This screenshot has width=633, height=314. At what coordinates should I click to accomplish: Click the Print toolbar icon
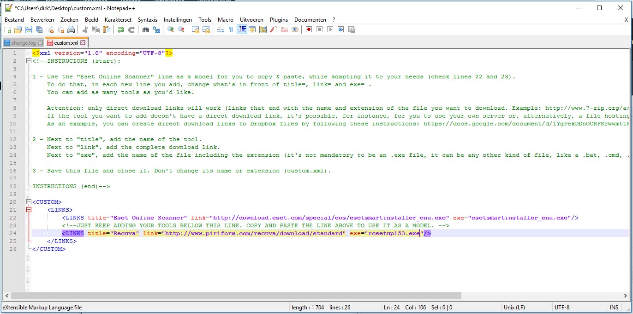(71, 30)
